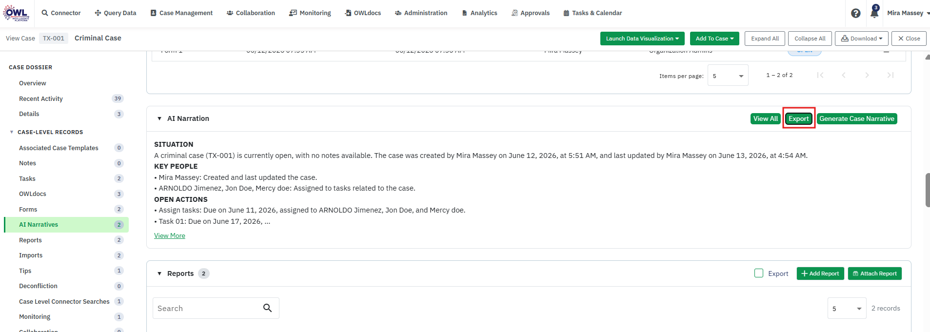
Task: Open the Add To Case dropdown
Action: [714, 39]
